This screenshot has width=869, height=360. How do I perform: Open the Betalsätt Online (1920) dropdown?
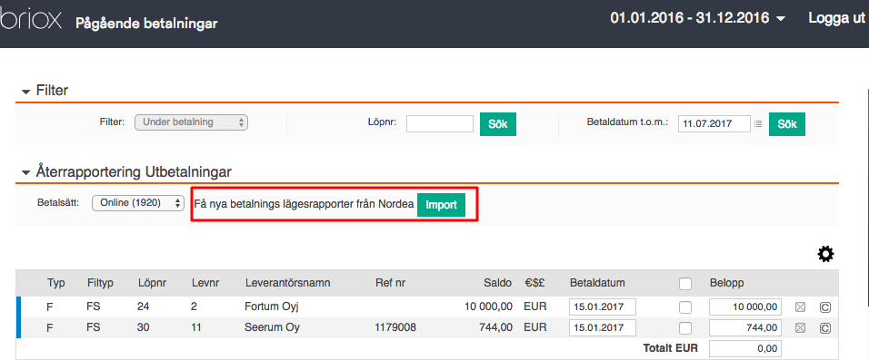tap(138, 203)
